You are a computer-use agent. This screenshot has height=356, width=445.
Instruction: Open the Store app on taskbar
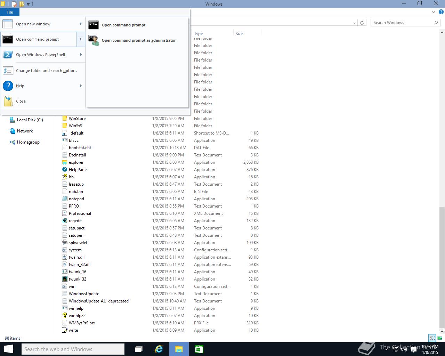(199, 349)
